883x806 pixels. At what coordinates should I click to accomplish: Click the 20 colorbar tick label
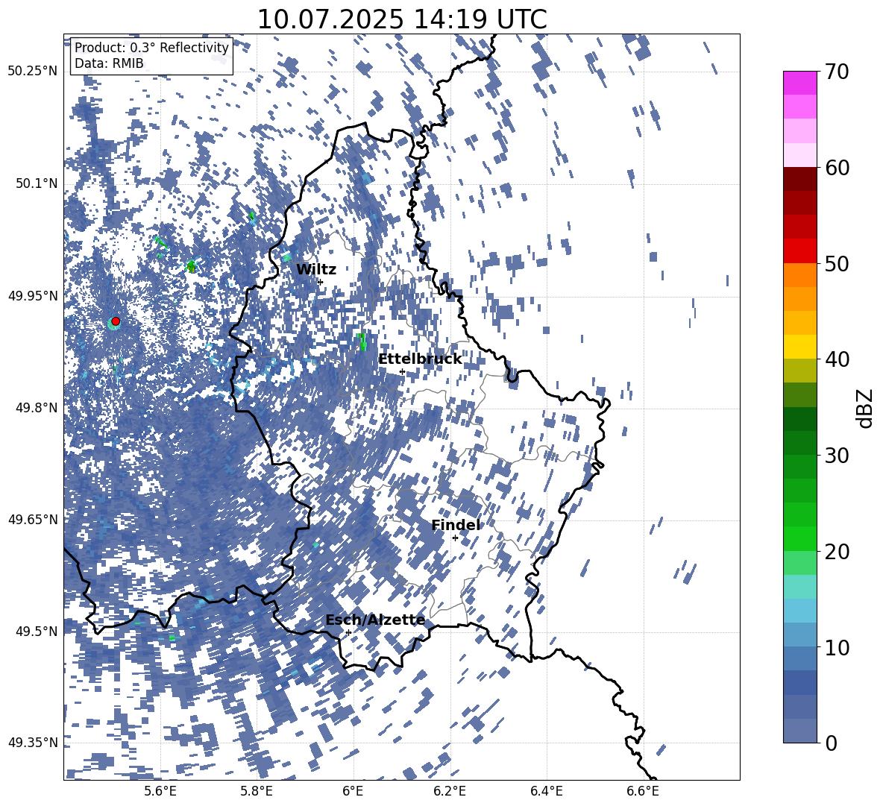pyautogui.click(x=838, y=552)
